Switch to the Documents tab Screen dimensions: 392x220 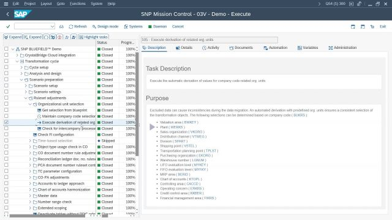241,48
